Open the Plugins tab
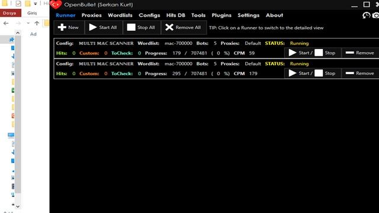379x213 pixels. click(221, 15)
